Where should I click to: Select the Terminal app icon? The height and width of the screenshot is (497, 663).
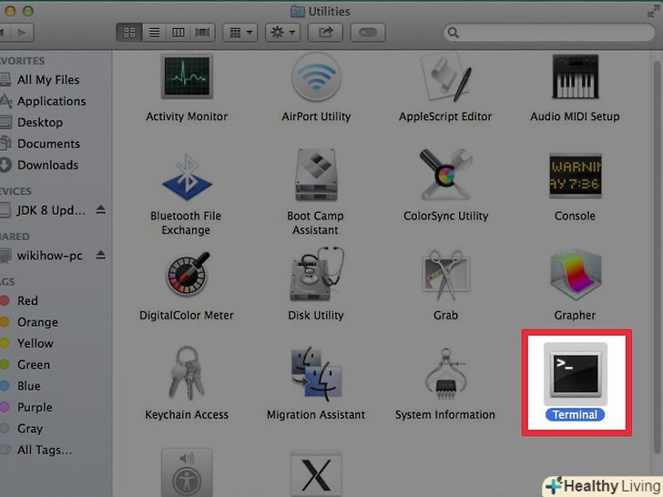[x=575, y=373]
